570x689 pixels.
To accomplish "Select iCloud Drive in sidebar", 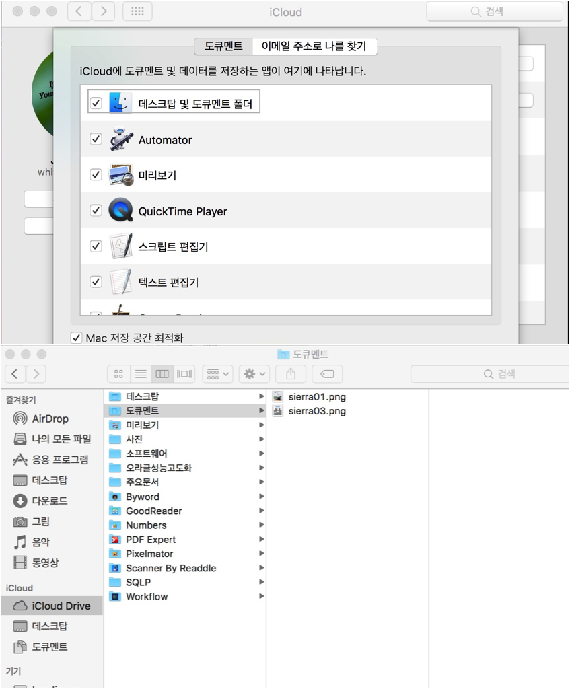I will [x=52, y=606].
